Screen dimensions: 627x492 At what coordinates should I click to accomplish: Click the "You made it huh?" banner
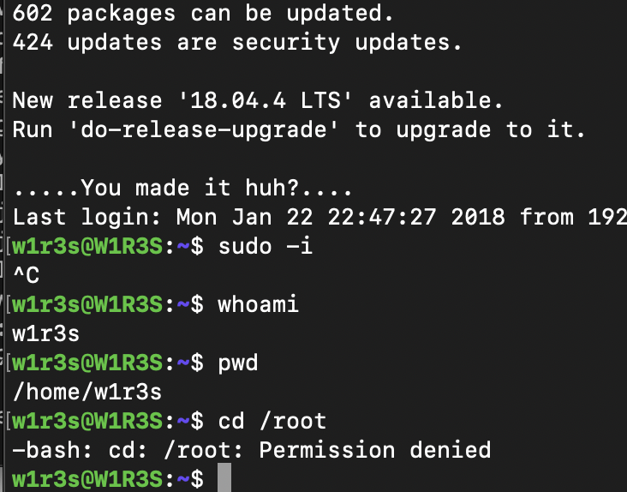click(184, 188)
